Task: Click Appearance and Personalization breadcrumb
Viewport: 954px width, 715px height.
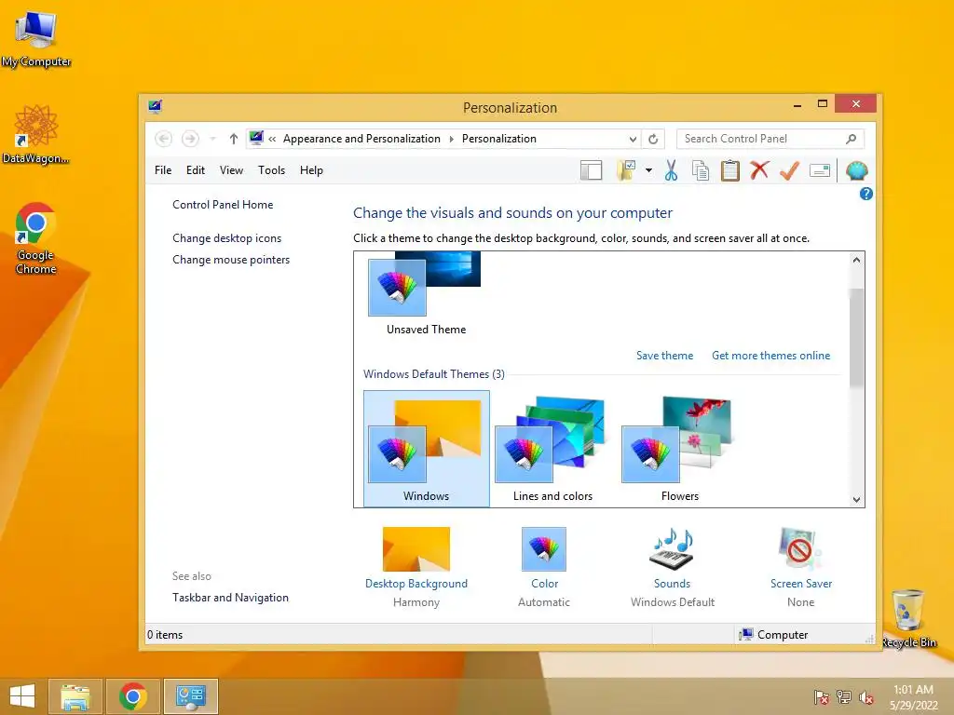Action: (361, 139)
